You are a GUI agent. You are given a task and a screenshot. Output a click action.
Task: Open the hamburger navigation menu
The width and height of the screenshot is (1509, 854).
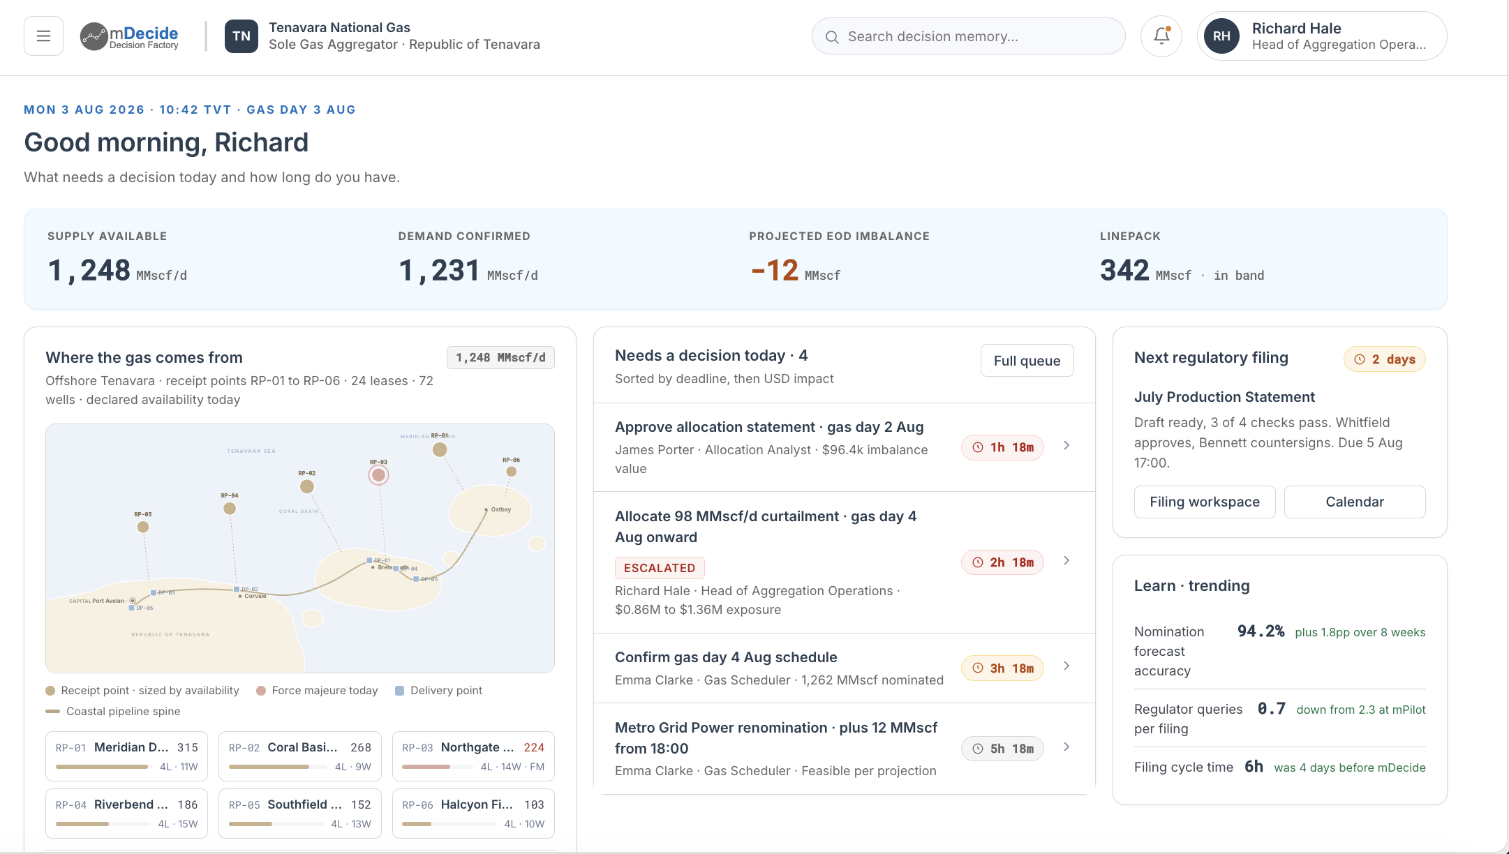pos(43,36)
